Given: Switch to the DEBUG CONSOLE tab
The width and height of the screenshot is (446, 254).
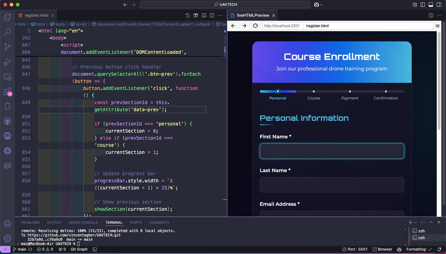Looking at the screenshot, I should [x=83, y=222].
